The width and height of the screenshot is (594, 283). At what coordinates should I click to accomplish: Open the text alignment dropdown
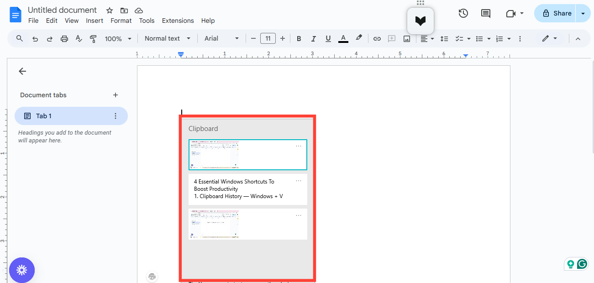(x=427, y=39)
